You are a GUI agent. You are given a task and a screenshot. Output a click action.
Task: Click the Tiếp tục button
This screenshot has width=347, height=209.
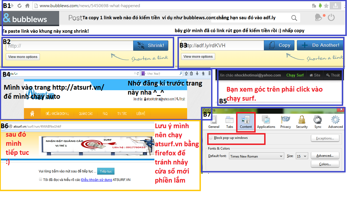pos(106,171)
